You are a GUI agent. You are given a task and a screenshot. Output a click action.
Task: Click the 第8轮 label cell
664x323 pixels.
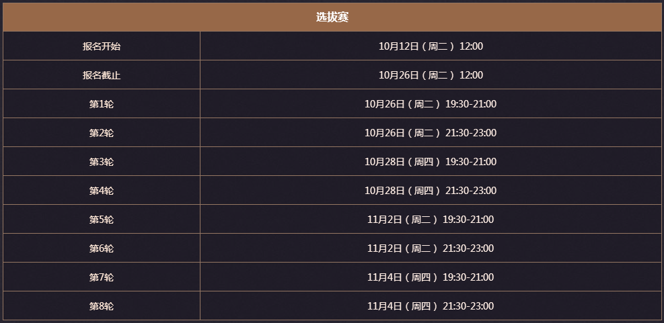pyautogui.click(x=102, y=306)
